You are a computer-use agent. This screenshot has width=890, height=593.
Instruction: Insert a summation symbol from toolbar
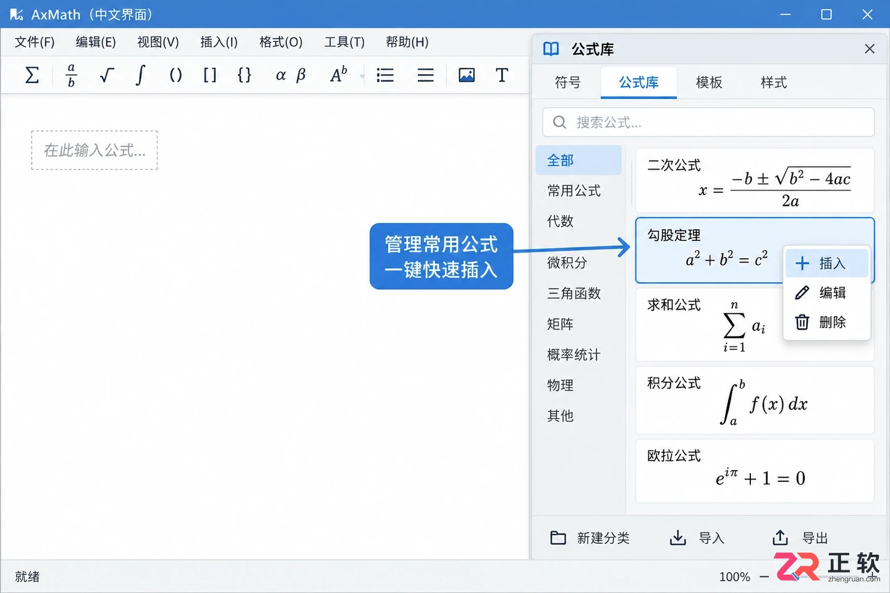pyautogui.click(x=32, y=75)
